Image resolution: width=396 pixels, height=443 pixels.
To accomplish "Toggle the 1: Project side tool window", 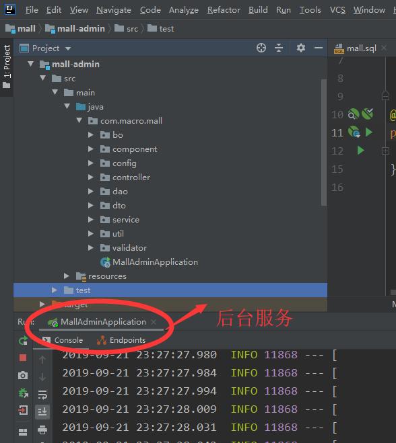I will pos(7,67).
